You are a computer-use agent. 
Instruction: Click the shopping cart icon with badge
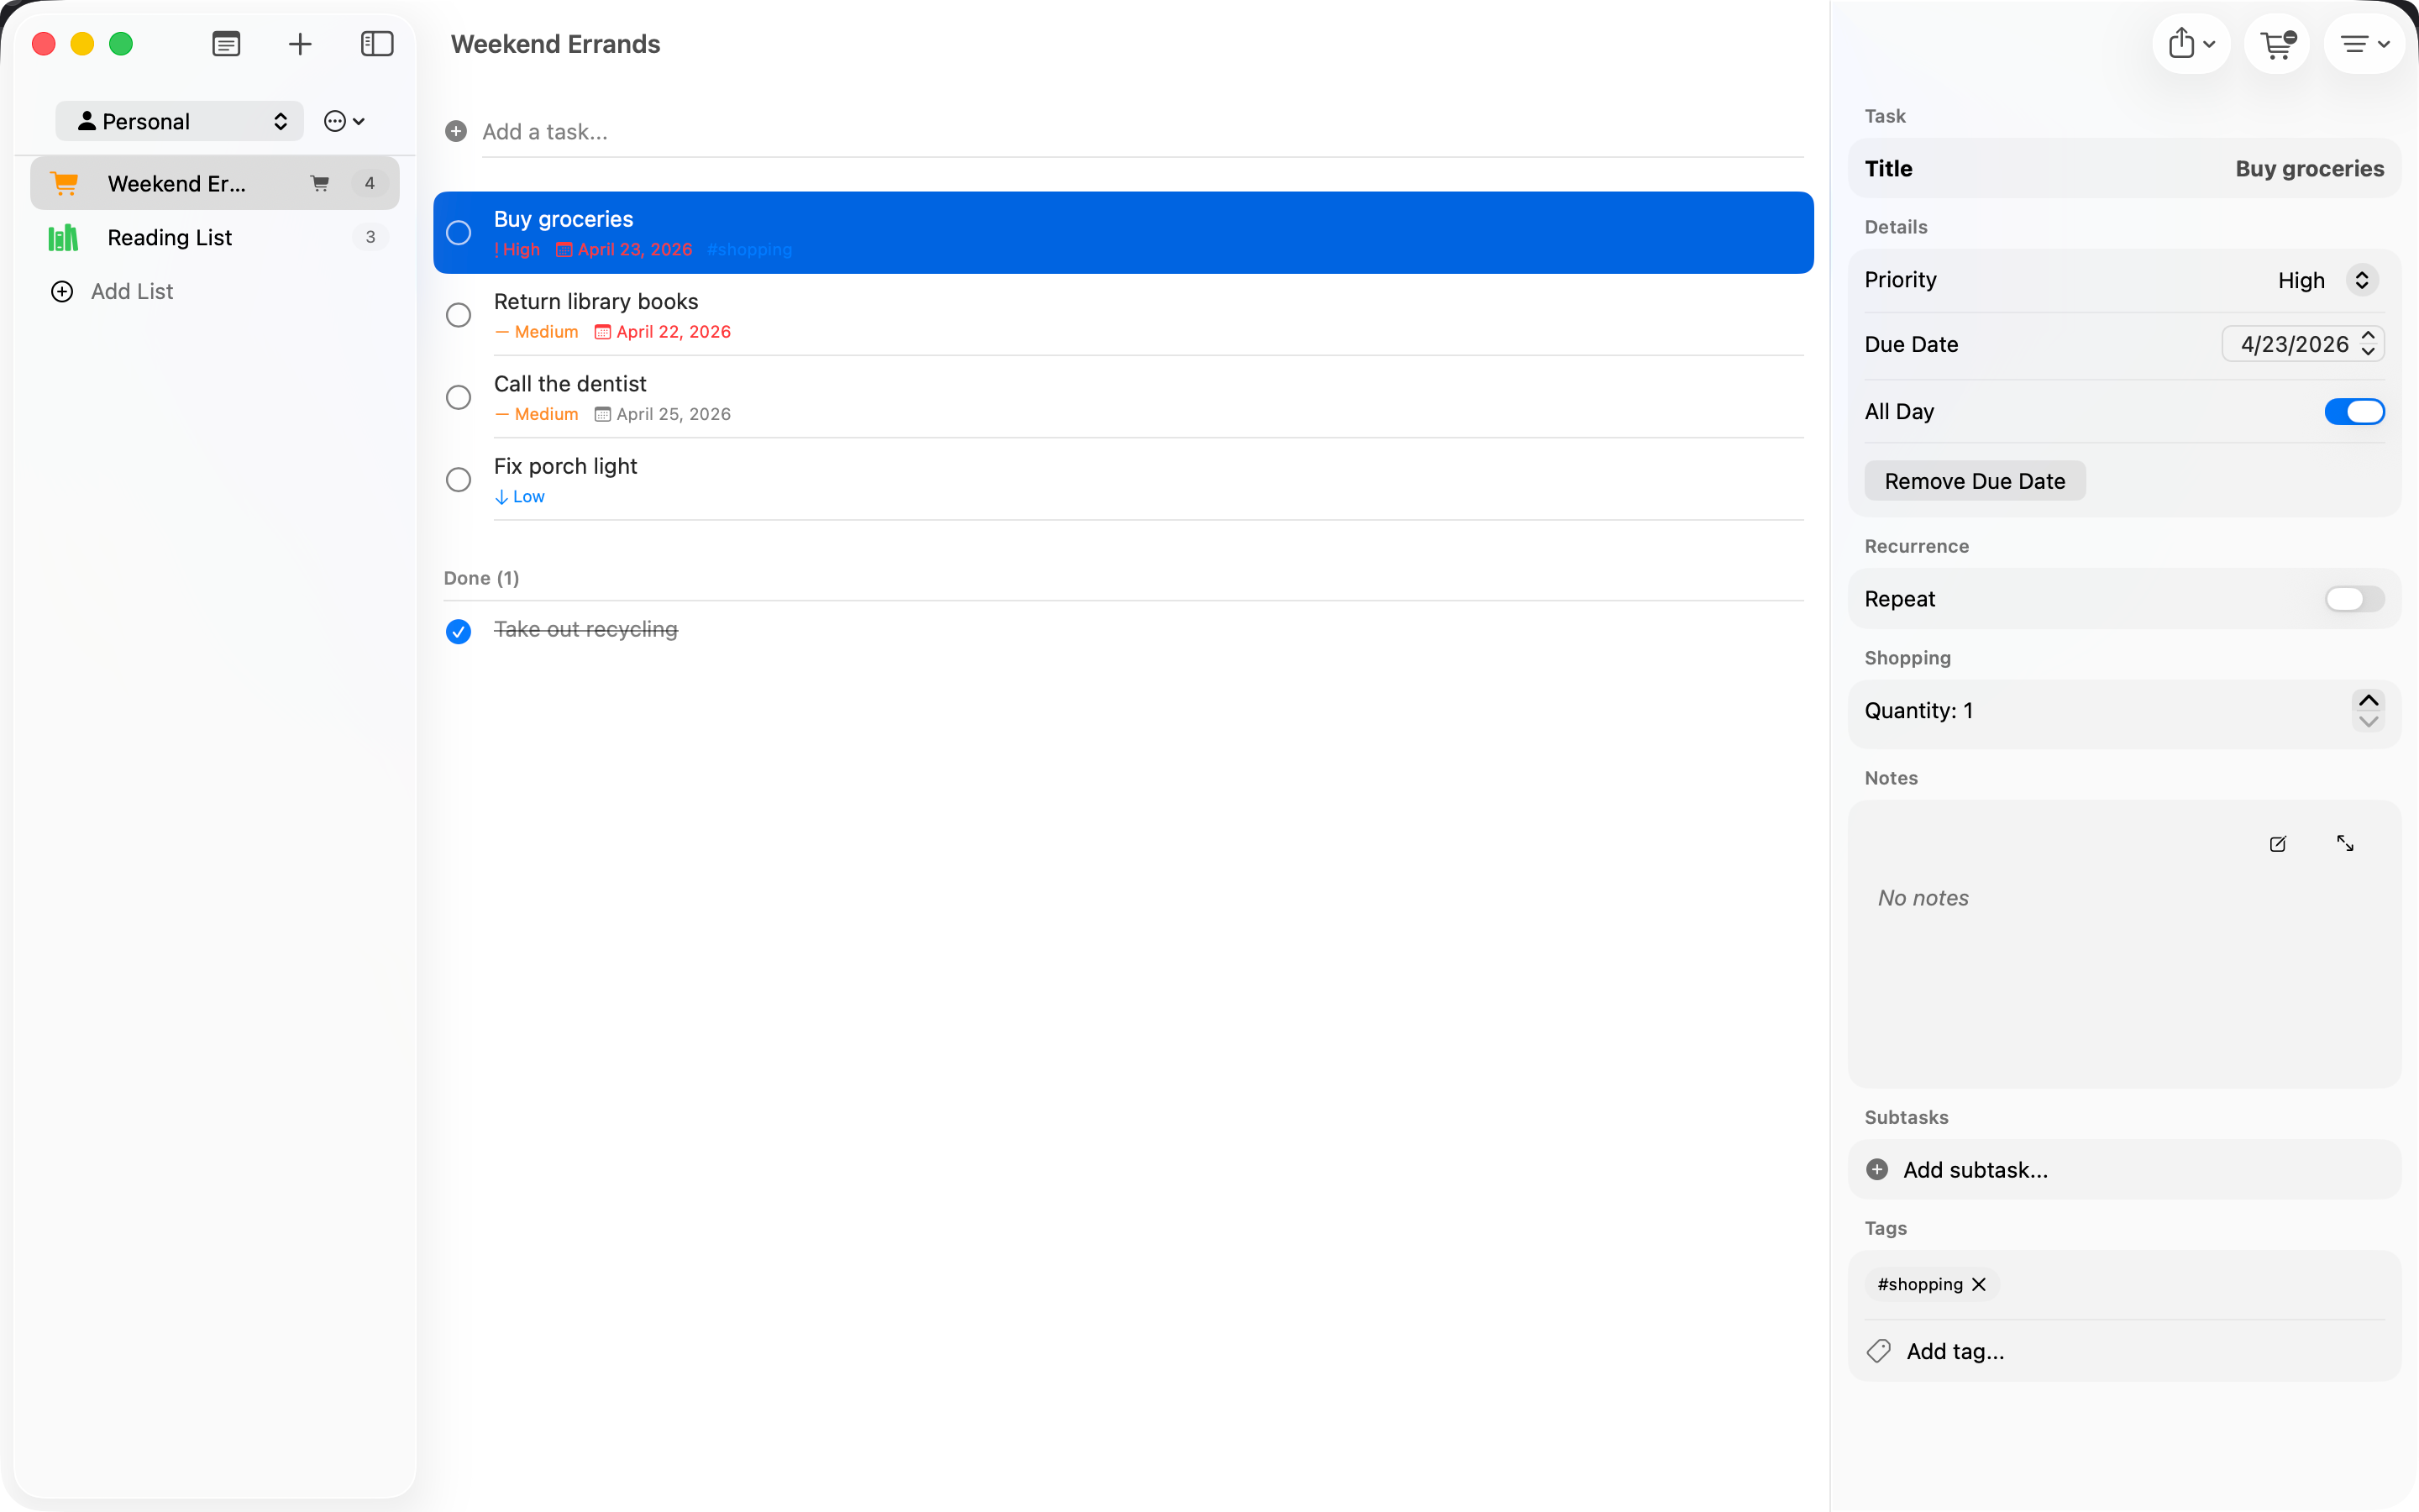click(2276, 44)
